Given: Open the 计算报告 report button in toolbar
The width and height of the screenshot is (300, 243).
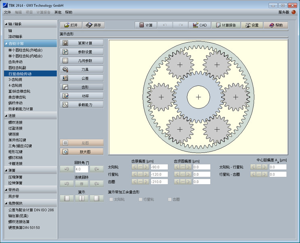Looking at the screenshot, I should click(x=226, y=25).
